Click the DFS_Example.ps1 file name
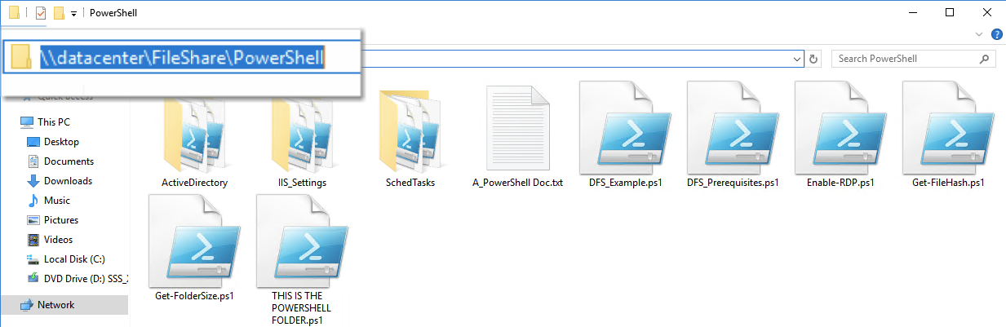 (625, 183)
